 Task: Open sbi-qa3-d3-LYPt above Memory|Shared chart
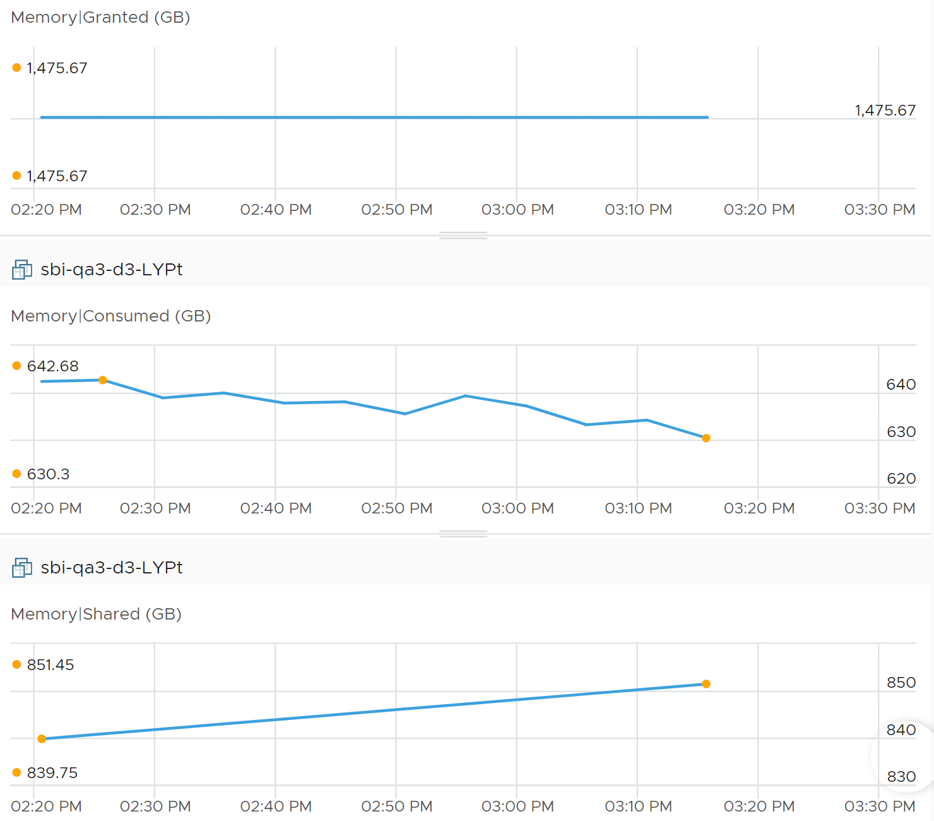click(x=112, y=568)
